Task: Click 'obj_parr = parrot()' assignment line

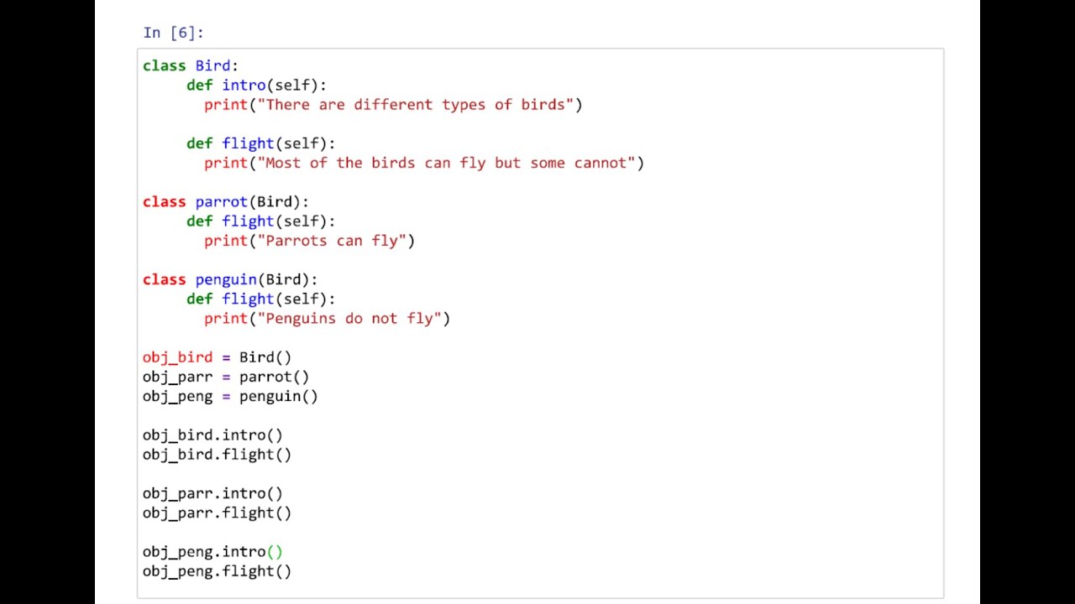Action: tap(226, 377)
